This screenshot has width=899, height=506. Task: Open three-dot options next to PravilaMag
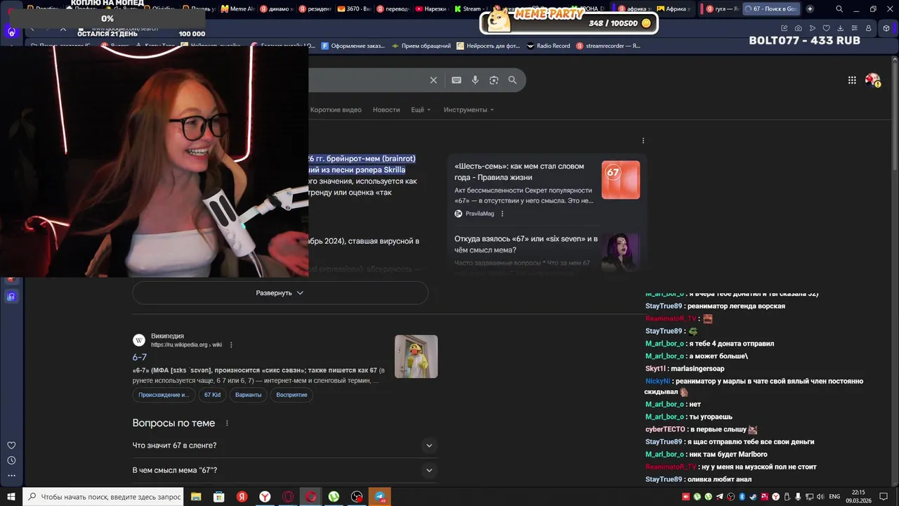tap(502, 214)
